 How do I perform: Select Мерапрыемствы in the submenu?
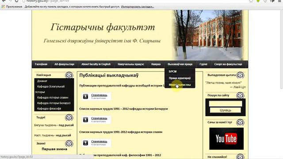click(x=180, y=85)
